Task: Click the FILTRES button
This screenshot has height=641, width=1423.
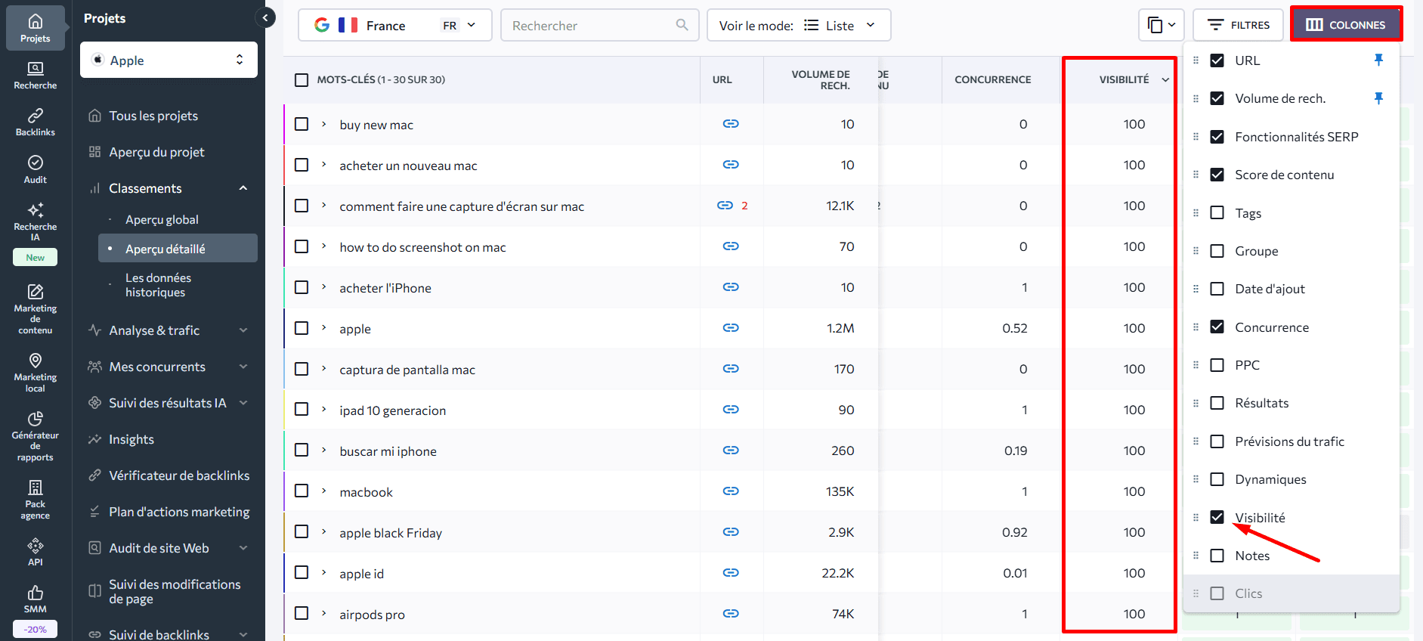Action: pos(1238,25)
